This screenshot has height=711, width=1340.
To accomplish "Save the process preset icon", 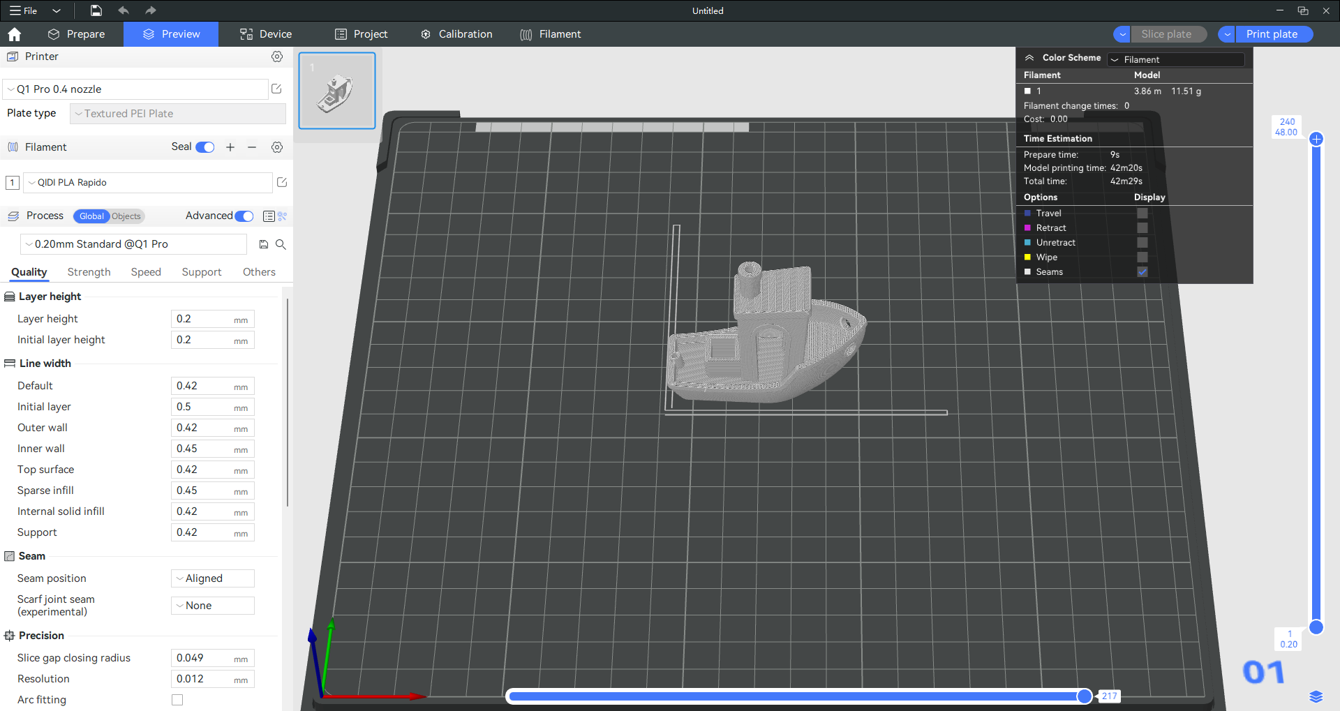I will tap(264, 244).
